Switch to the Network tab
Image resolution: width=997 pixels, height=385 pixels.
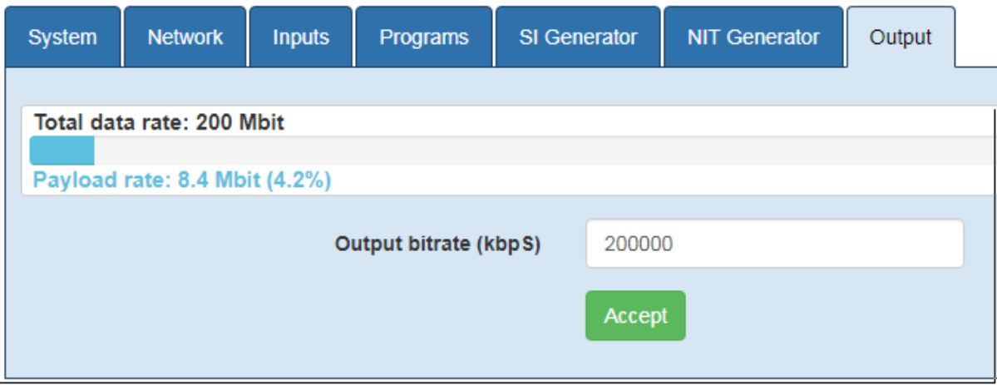[185, 37]
